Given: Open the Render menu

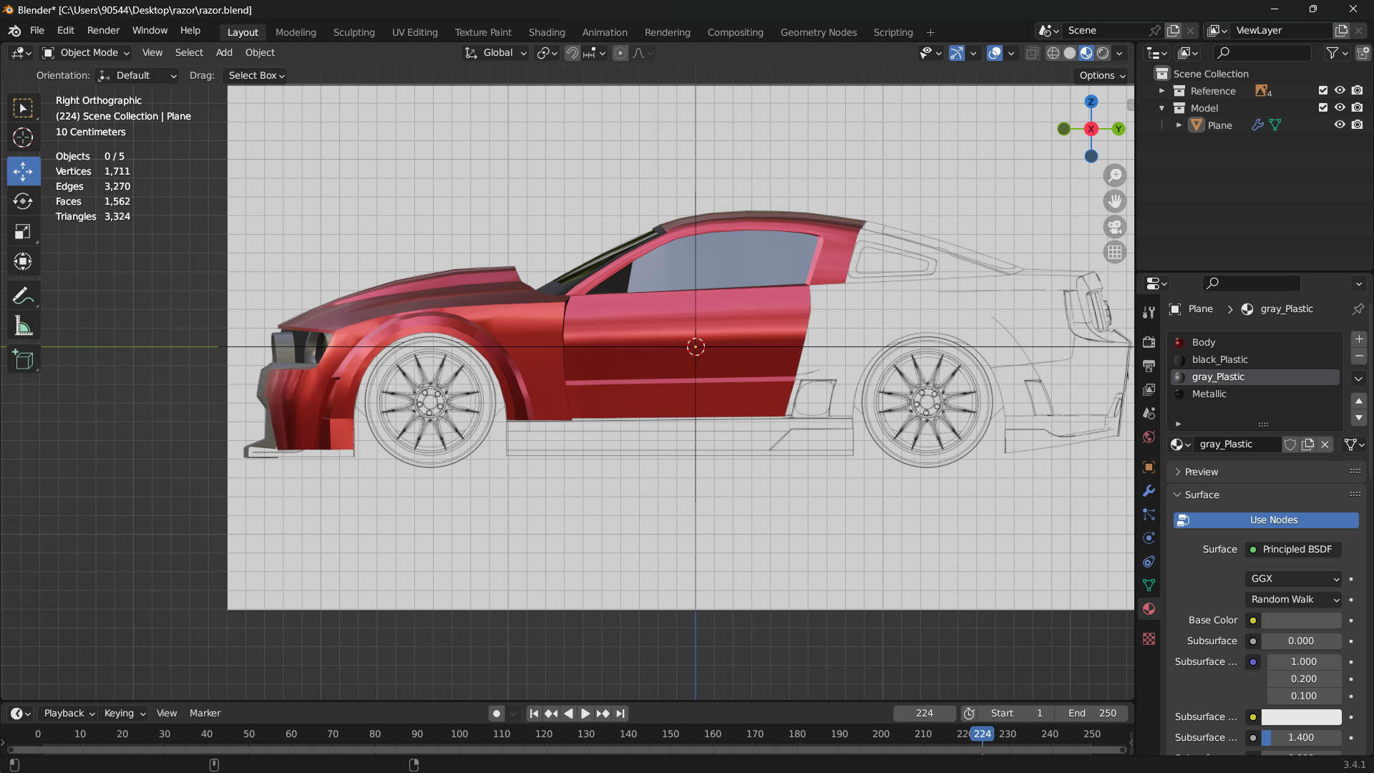Looking at the screenshot, I should click(103, 31).
